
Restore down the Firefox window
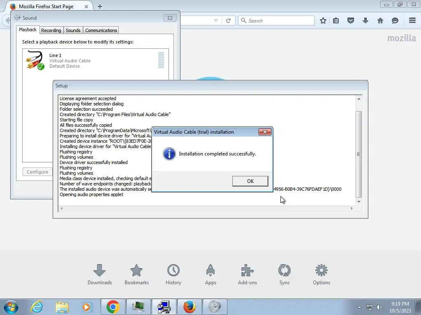coord(400,5)
